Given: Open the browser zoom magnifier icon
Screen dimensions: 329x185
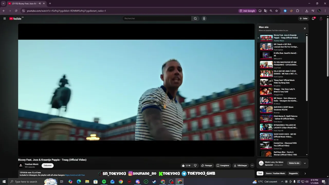Looking at the screenshot, I should click(271, 11).
